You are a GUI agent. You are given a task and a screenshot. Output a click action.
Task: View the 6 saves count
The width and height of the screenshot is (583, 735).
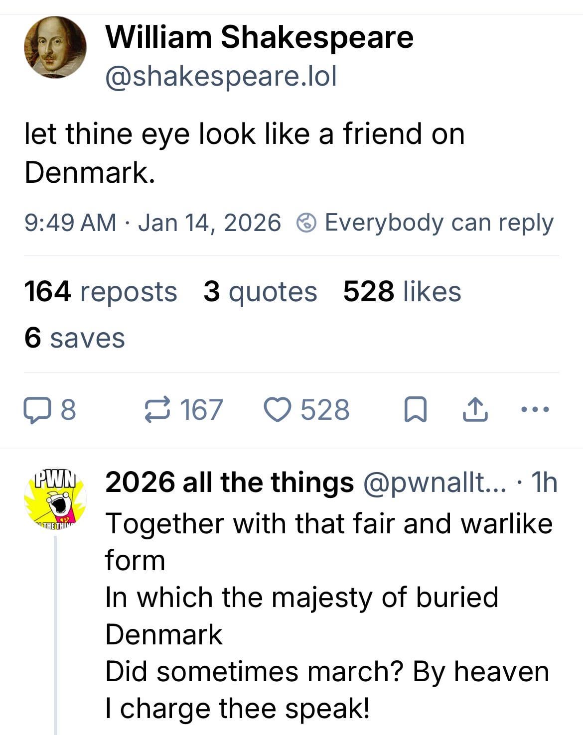coord(74,338)
